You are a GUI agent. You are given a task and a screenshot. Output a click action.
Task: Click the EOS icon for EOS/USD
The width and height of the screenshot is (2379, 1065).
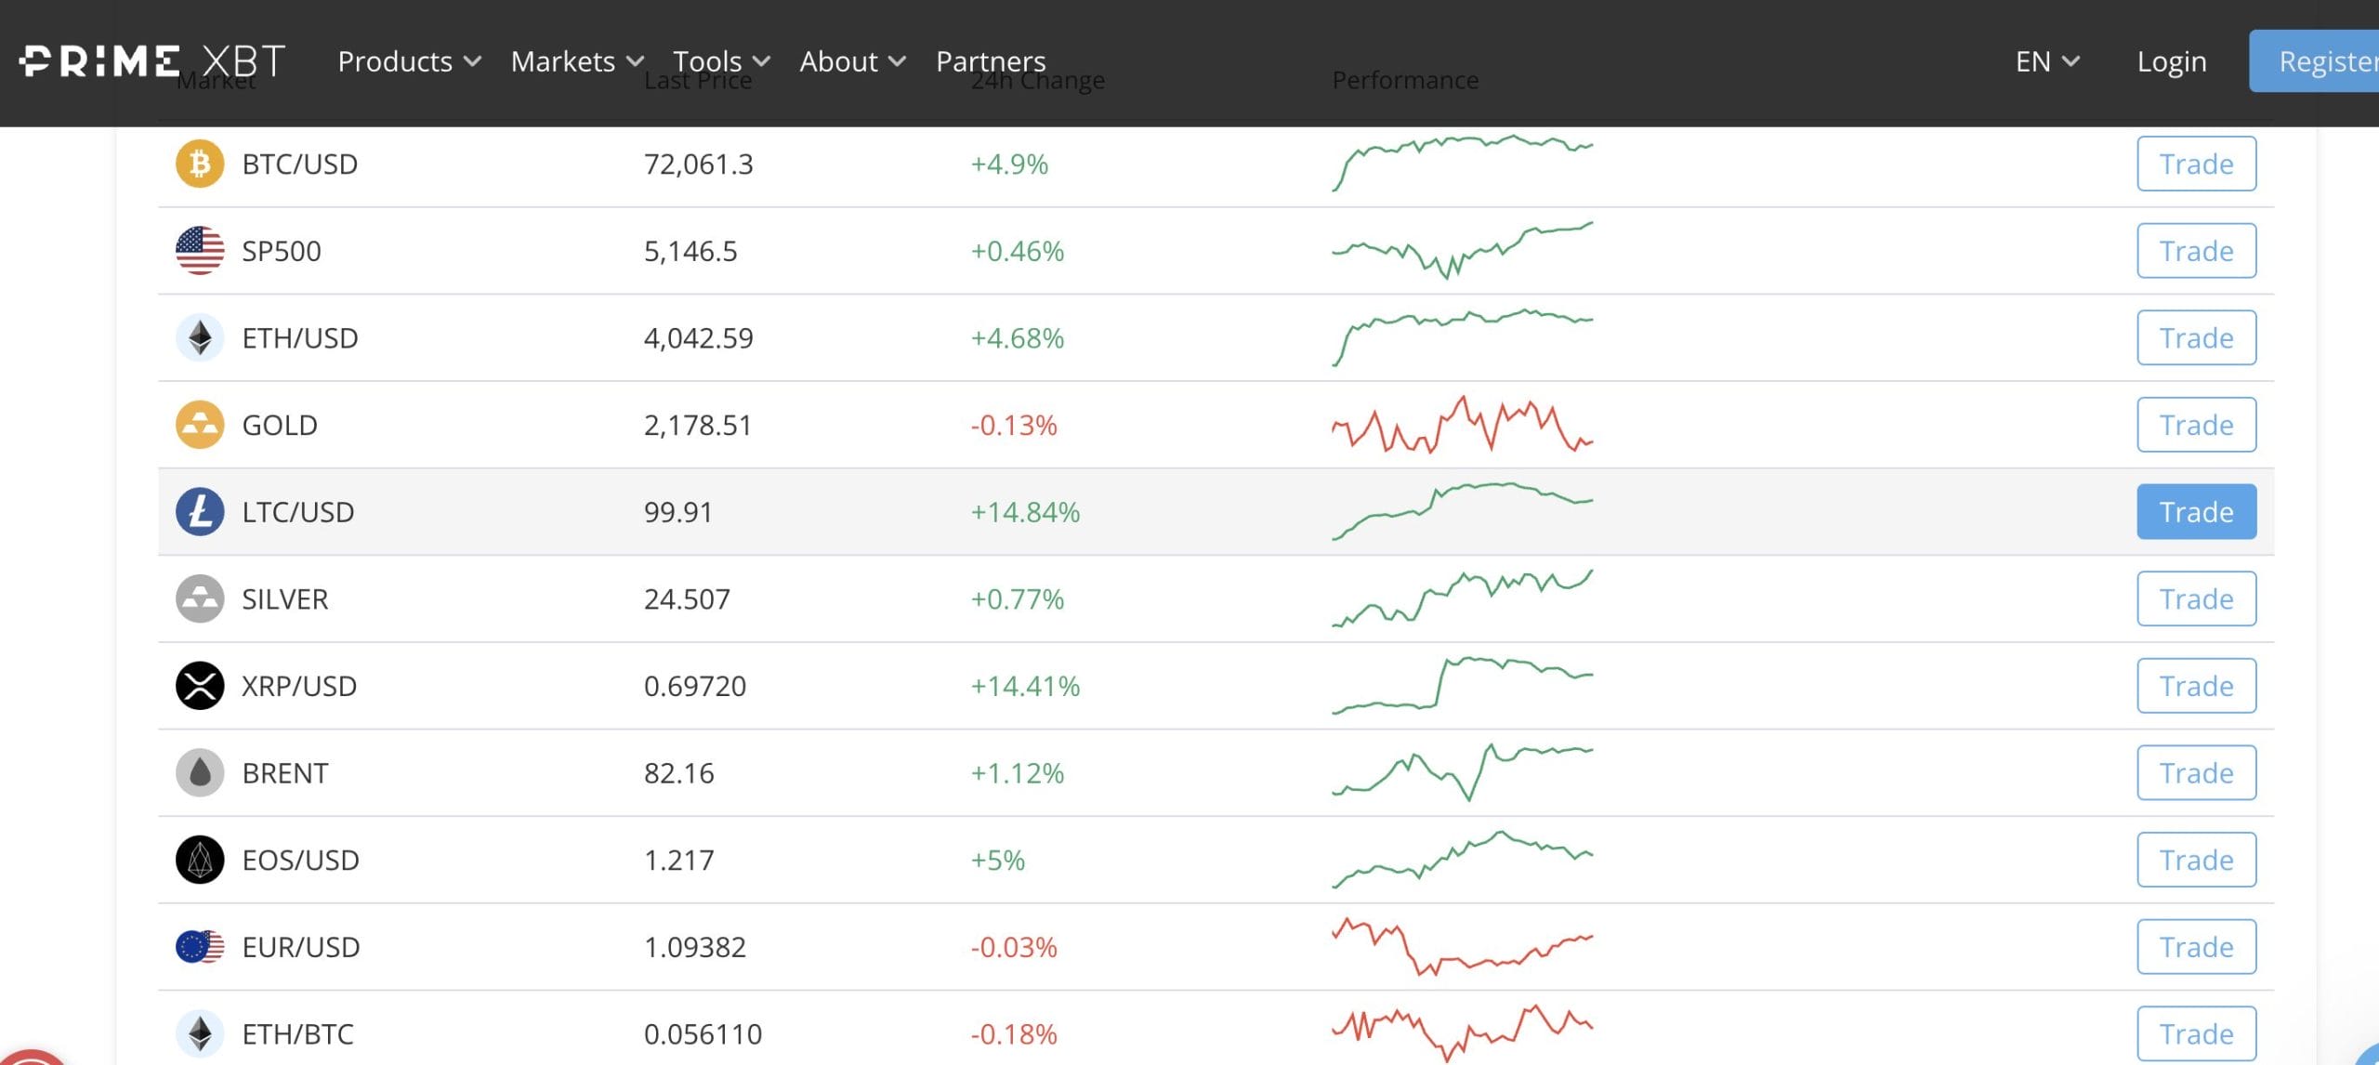pyautogui.click(x=200, y=860)
